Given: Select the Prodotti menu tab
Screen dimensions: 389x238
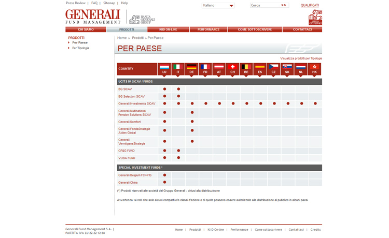Looking at the screenshot, I should tap(127, 29).
